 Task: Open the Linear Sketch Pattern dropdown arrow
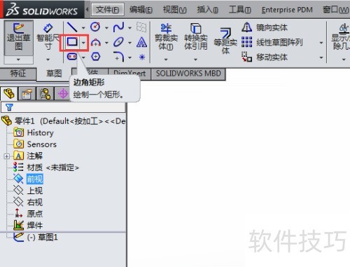click(x=321, y=43)
